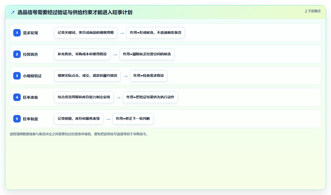Open the 作用=检查需求假设 box

coord(149,76)
